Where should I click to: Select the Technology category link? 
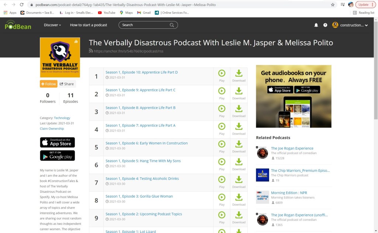tap(62, 118)
